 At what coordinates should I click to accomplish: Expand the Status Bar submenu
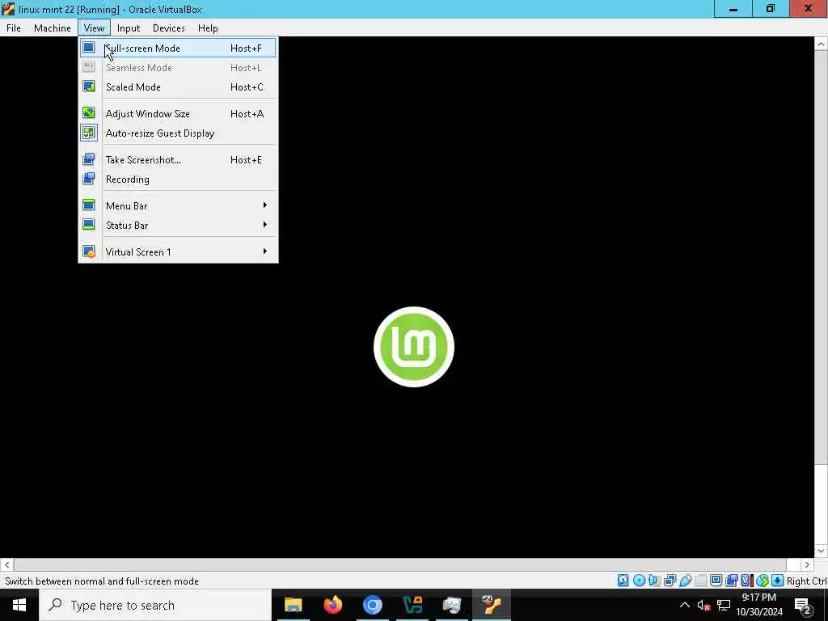pyautogui.click(x=178, y=225)
